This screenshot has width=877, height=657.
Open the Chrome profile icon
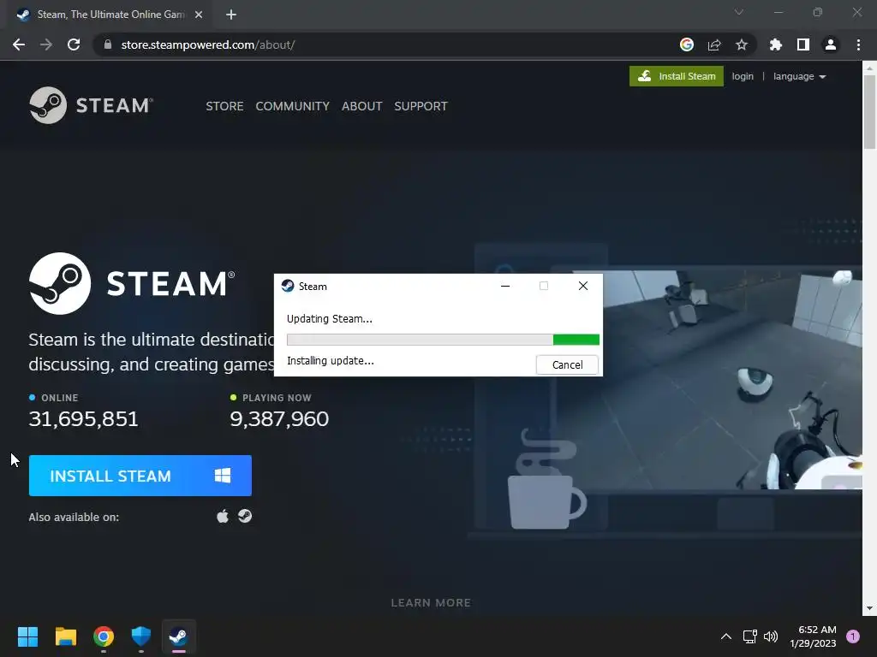pos(831,44)
